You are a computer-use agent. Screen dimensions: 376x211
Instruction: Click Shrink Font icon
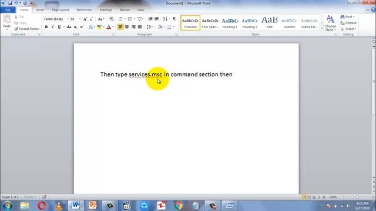[91, 19]
